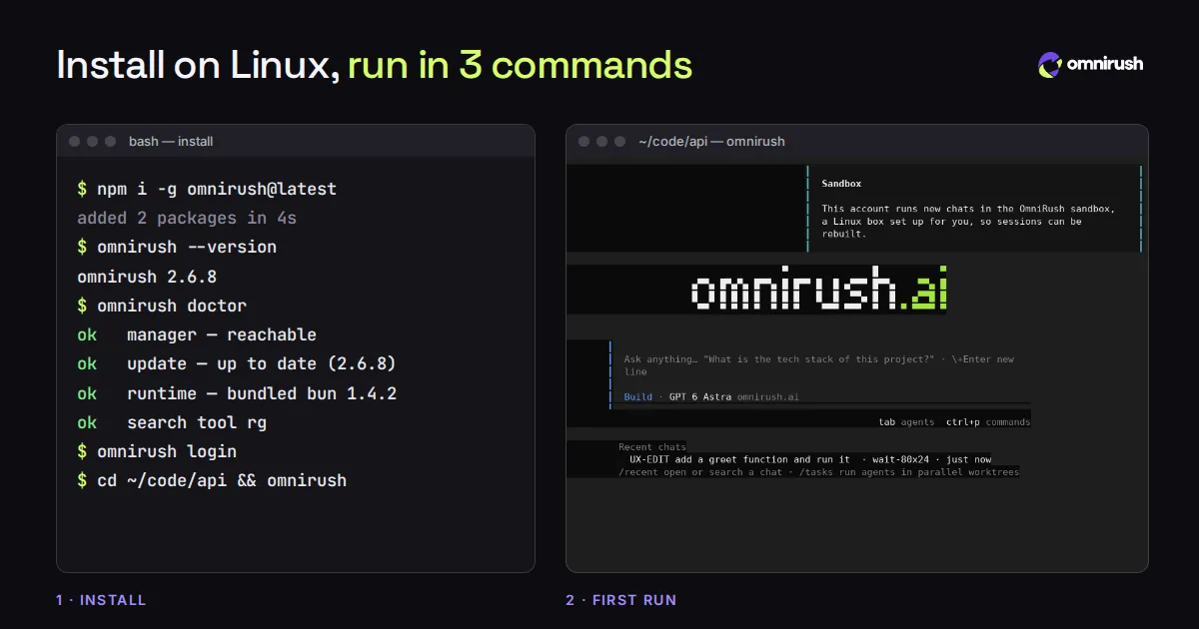Maximize the ~/code/api — omnirush window
This screenshot has width=1199, height=629.
pyautogui.click(x=620, y=142)
